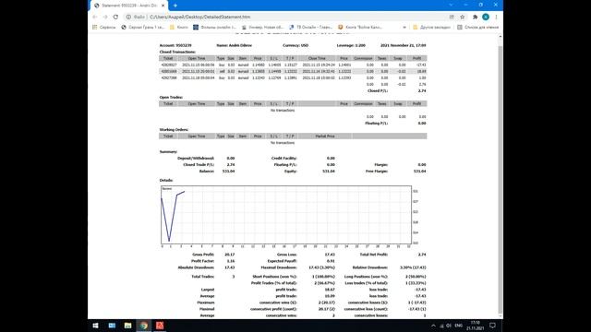Open the Книги bookmarks folder
This screenshot has width=591, height=332.
178,27
